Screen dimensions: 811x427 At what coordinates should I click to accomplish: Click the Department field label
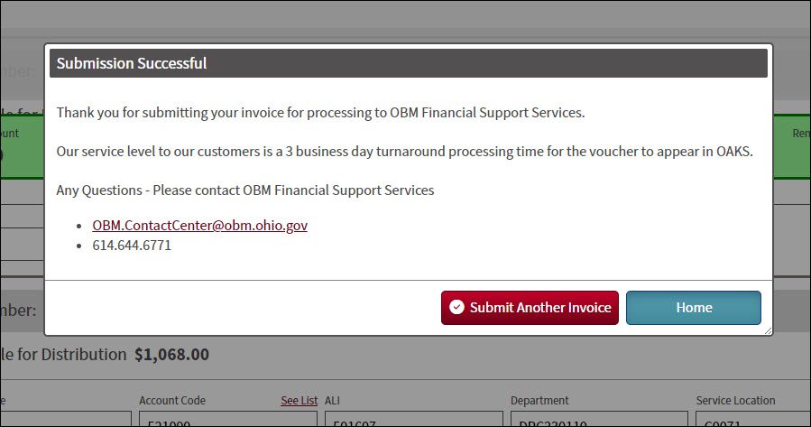(539, 401)
